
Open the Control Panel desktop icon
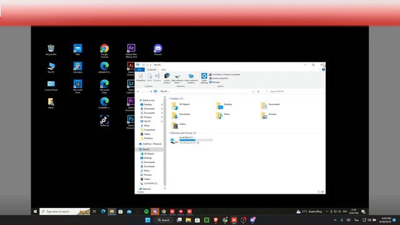[x=51, y=85]
